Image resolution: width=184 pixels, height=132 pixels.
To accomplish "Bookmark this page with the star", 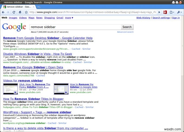I will pos(26,12).
